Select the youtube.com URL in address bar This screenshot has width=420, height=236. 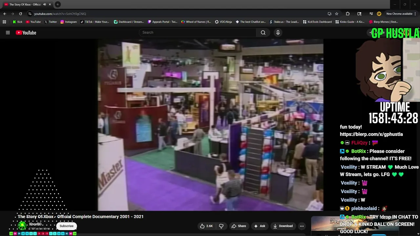[60, 14]
